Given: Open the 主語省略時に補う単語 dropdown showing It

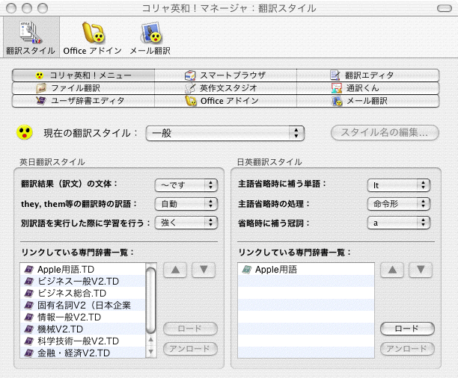Looking at the screenshot, I should pos(398,185).
